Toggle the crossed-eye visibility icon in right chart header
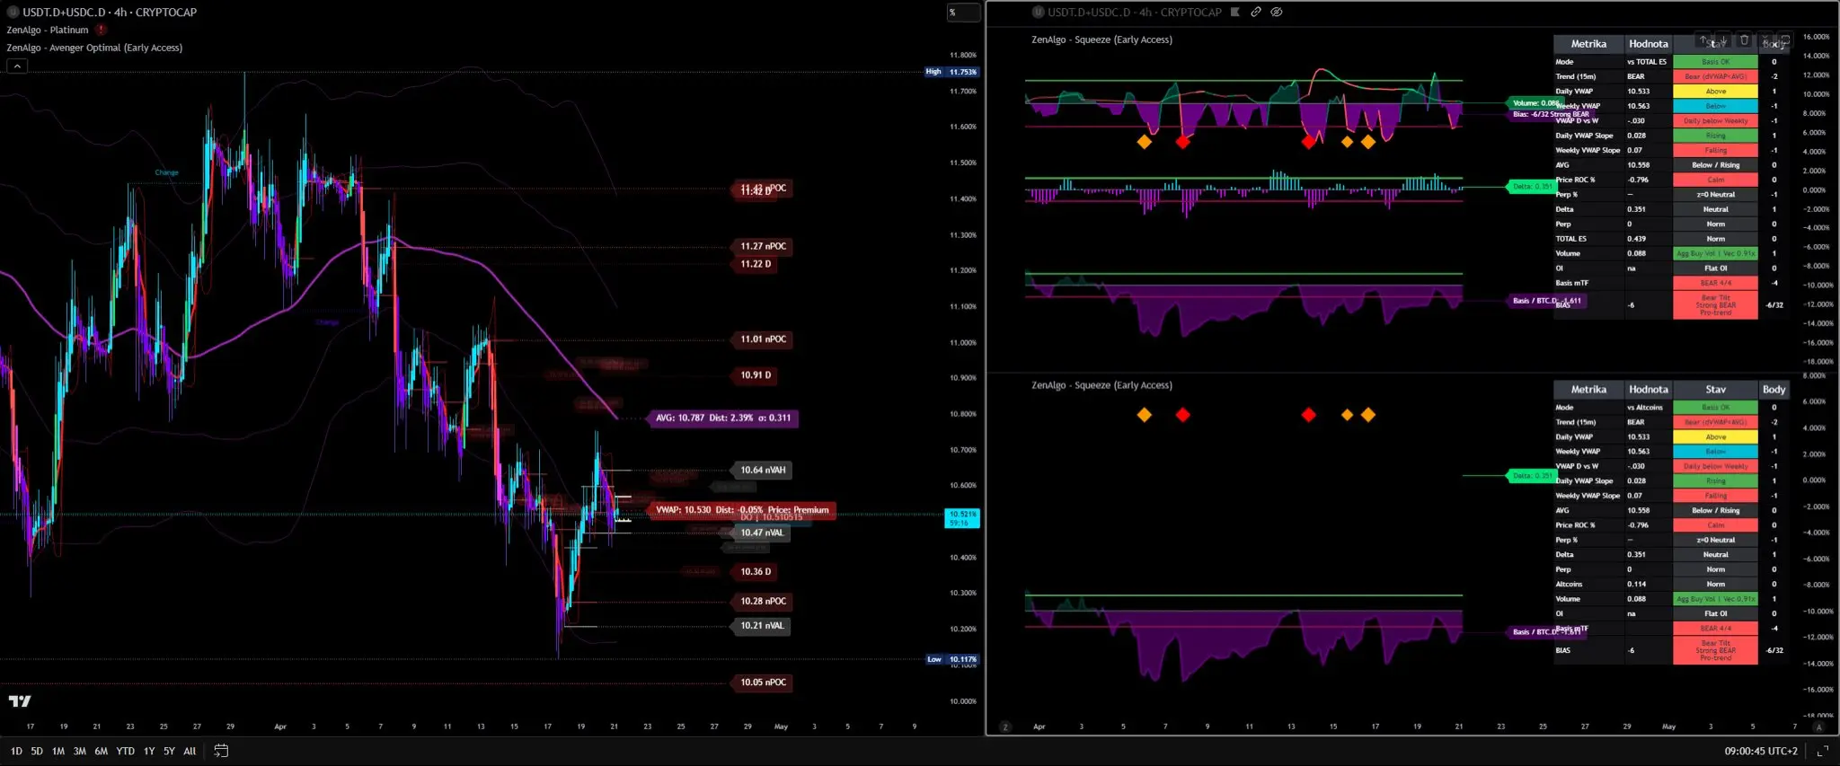 pos(1277,12)
